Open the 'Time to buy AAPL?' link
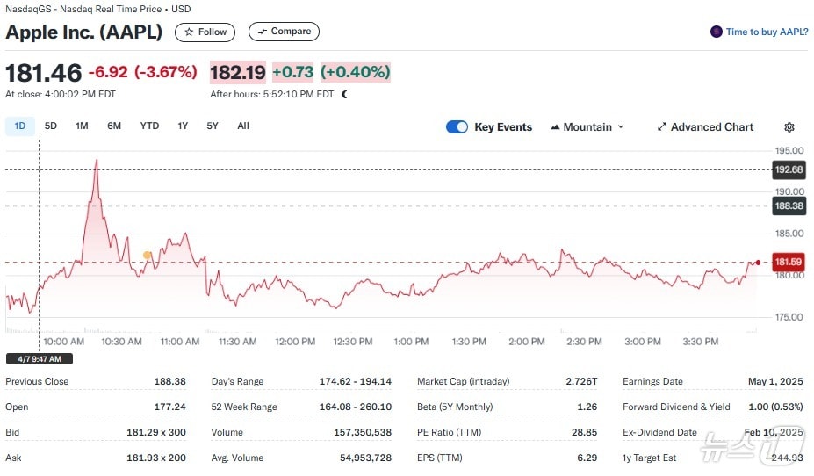This screenshot has width=814, height=476. (760, 32)
